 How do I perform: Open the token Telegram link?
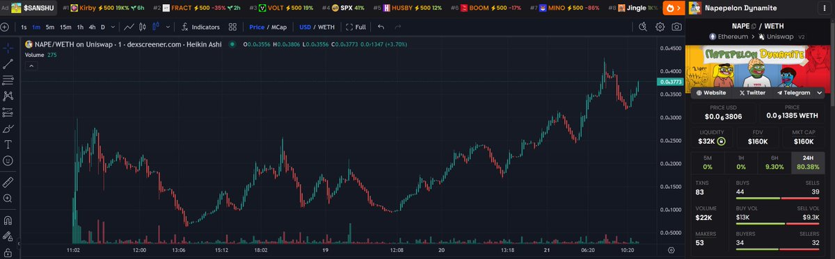click(x=793, y=92)
